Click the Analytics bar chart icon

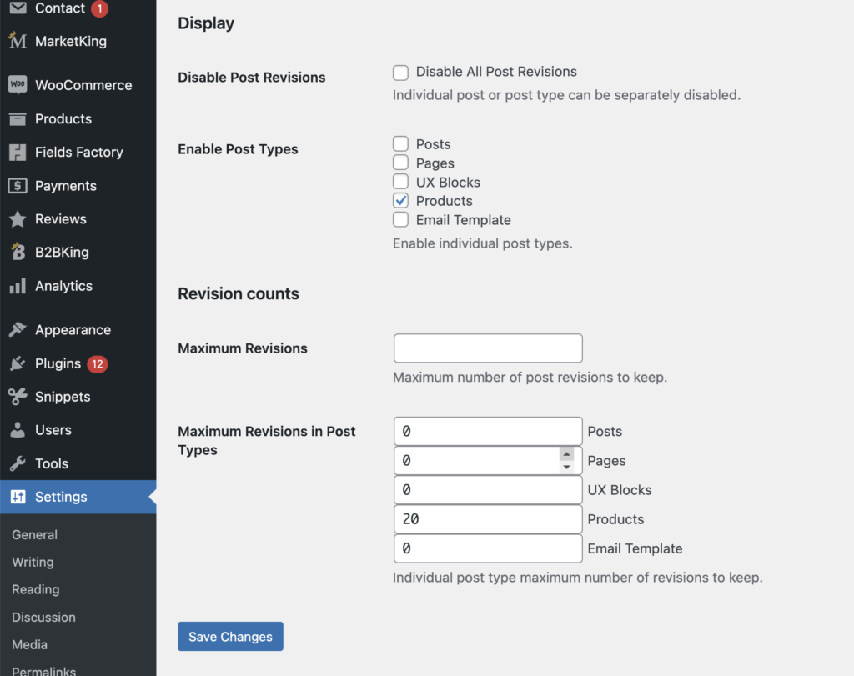pyautogui.click(x=18, y=286)
